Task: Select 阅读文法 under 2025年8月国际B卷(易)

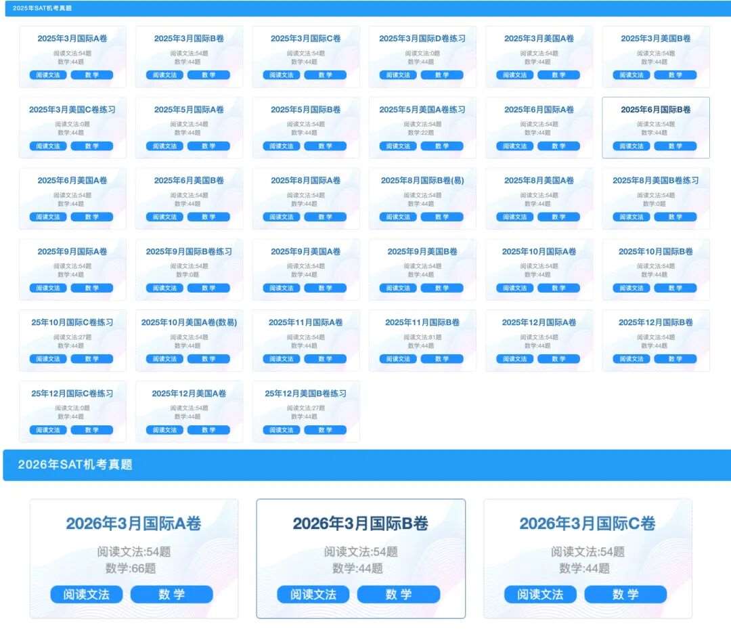Action: [398, 217]
